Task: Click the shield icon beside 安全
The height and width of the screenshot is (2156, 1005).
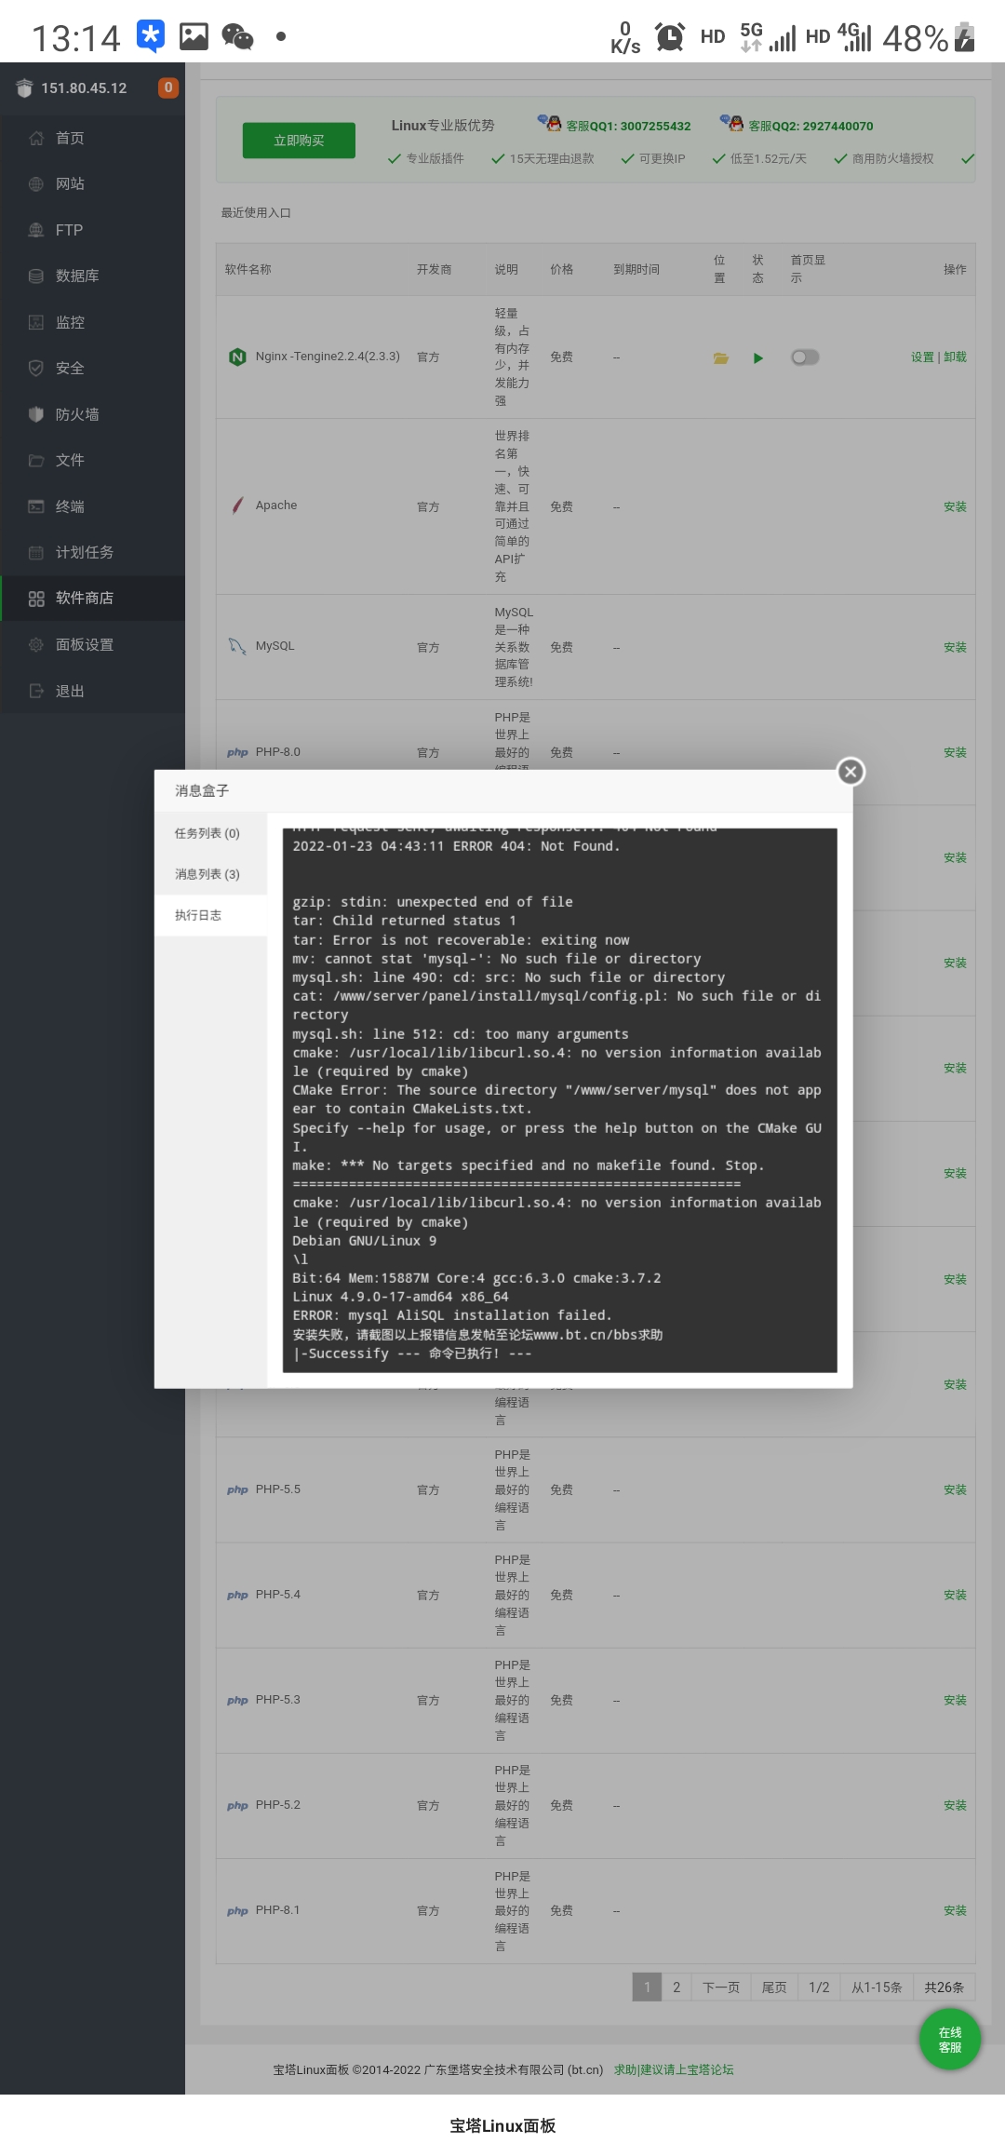Action: coord(36,368)
